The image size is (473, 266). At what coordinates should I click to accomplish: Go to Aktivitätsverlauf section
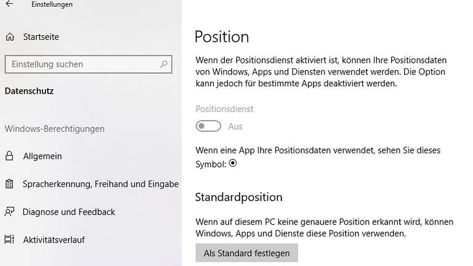[x=54, y=240]
